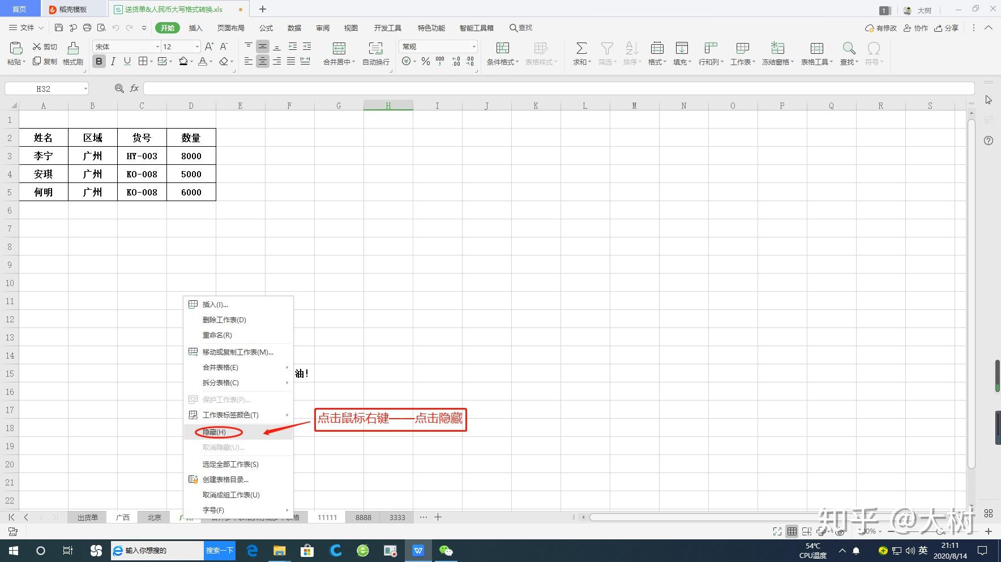Click the formula bar input field

tap(559, 88)
